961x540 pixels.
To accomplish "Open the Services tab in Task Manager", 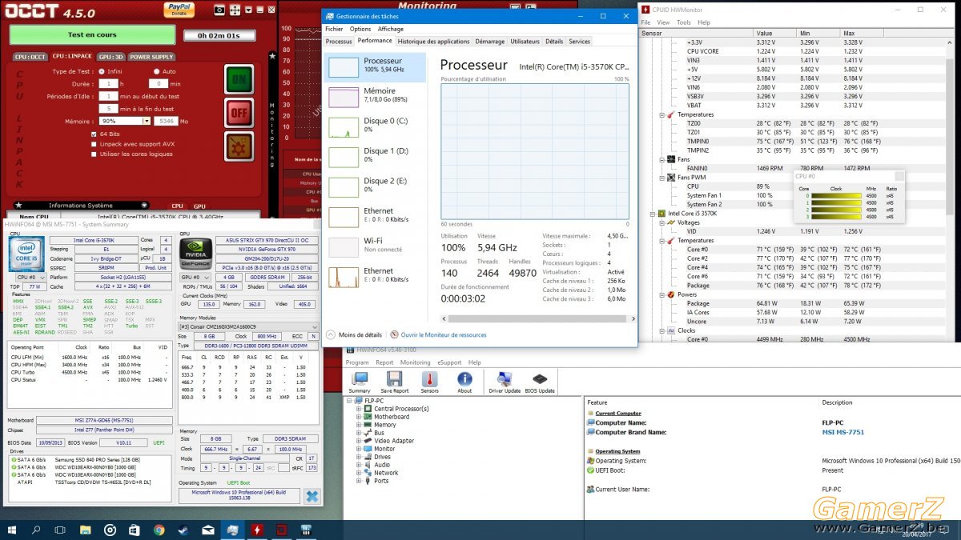I will point(579,42).
